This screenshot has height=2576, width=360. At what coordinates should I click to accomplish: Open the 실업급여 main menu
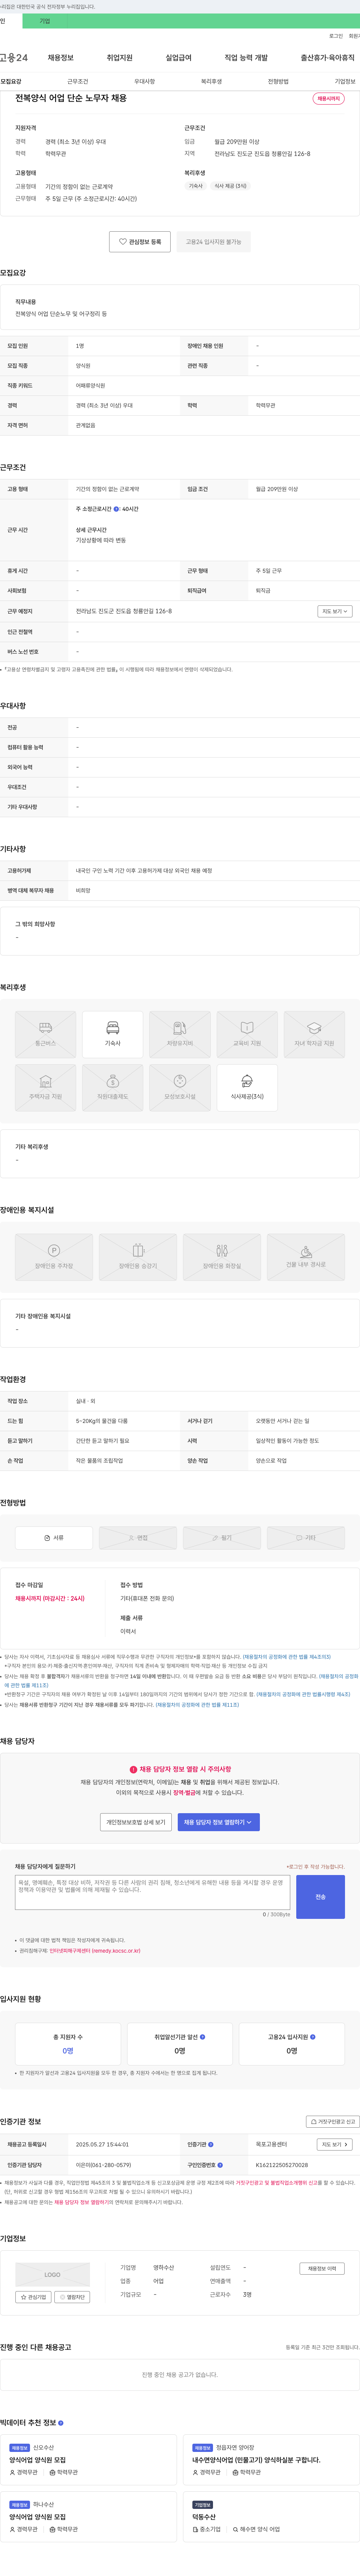178,58
